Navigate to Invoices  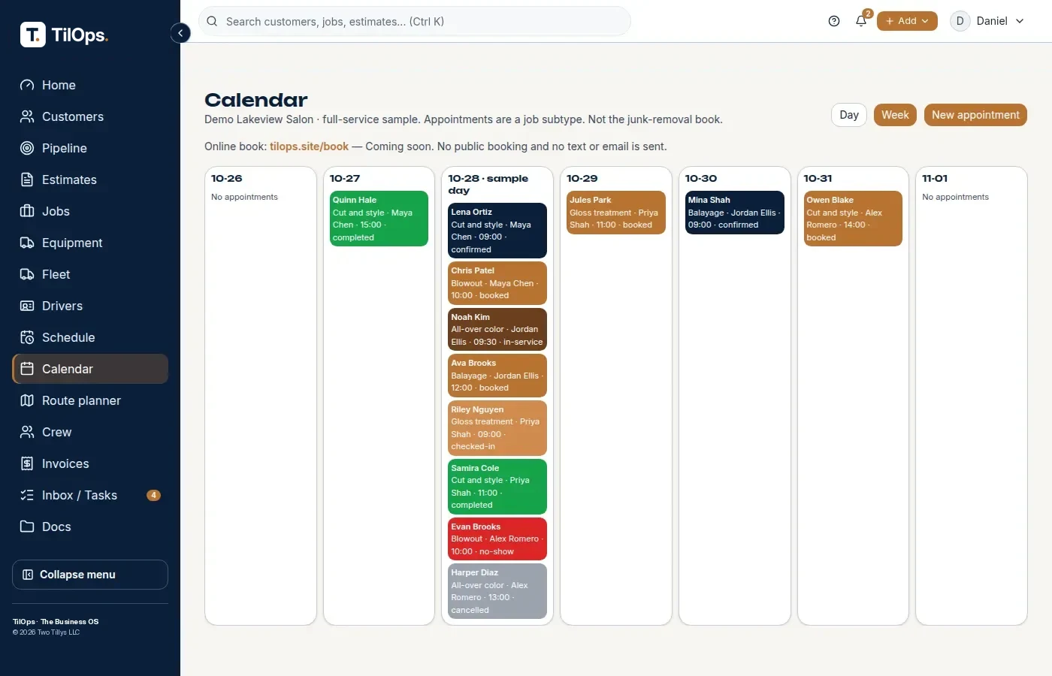pos(90,463)
